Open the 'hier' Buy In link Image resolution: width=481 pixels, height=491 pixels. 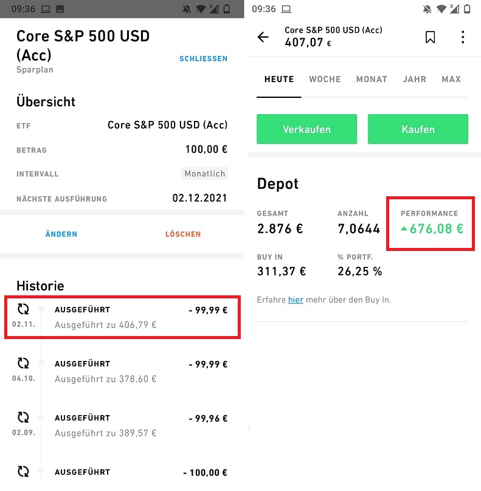point(296,300)
